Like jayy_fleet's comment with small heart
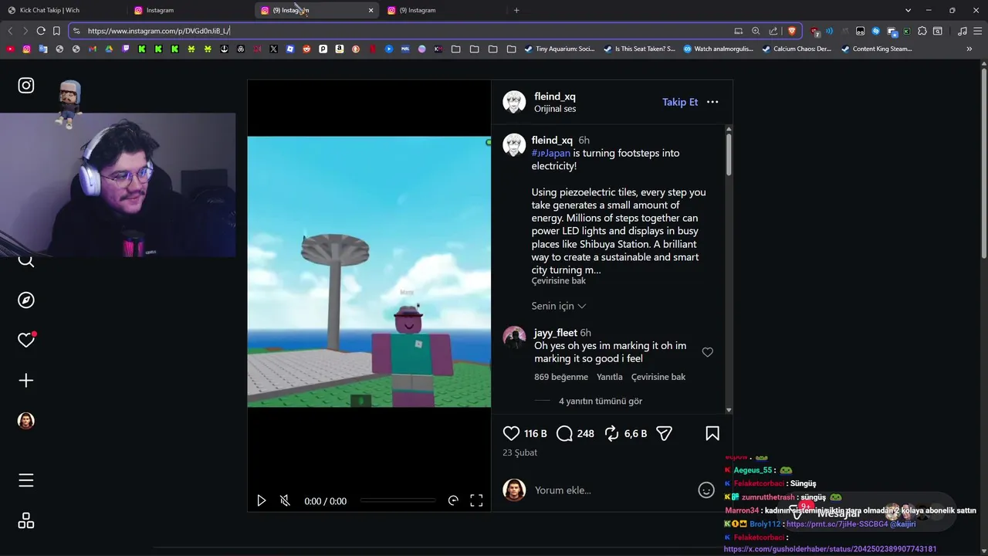Image resolution: width=988 pixels, height=556 pixels. 707,352
